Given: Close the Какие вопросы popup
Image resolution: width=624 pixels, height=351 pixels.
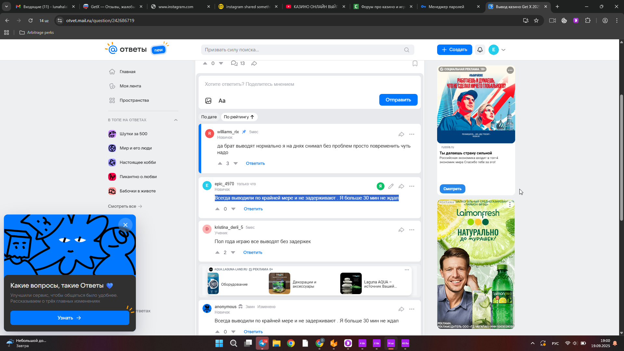Looking at the screenshot, I should [125, 225].
